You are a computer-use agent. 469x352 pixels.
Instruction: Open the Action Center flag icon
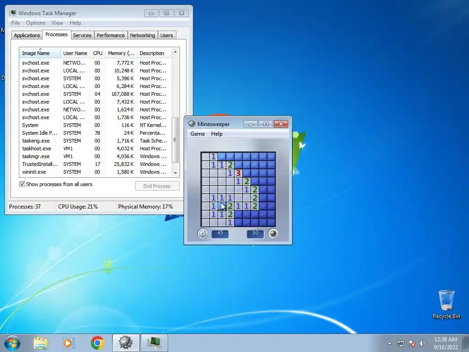[x=412, y=343]
